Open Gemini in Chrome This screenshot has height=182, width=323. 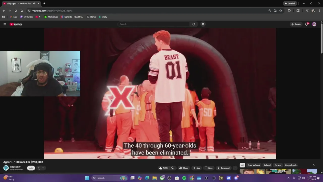[290, 4]
